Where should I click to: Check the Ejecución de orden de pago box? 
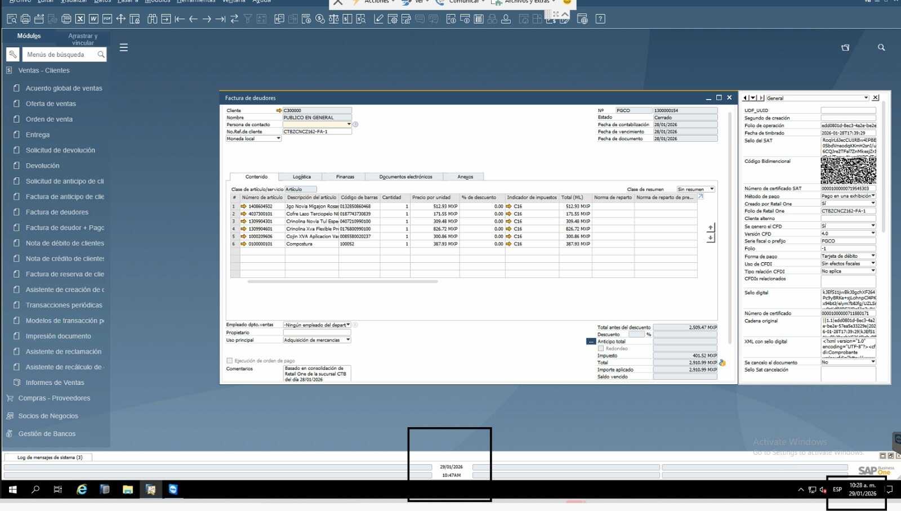(x=229, y=361)
